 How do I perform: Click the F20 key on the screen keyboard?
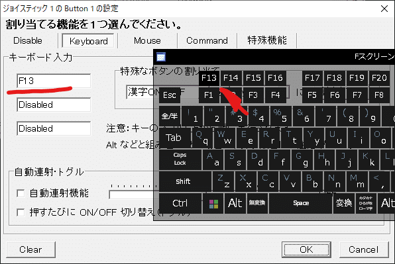tap(379, 78)
